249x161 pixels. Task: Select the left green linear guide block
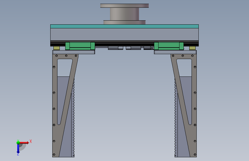(80, 46)
